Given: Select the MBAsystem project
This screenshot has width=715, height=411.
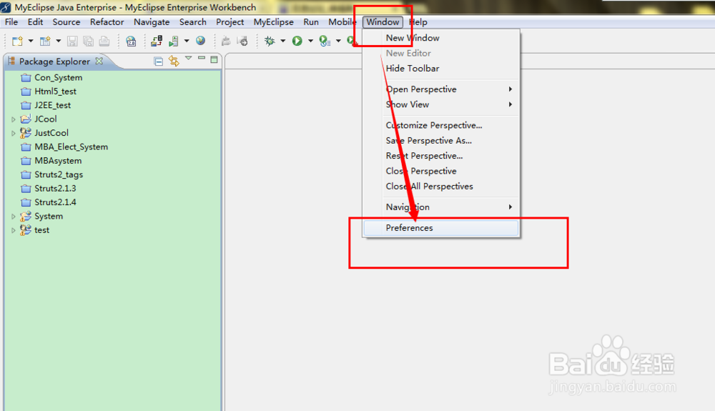Looking at the screenshot, I should click(x=58, y=160).
